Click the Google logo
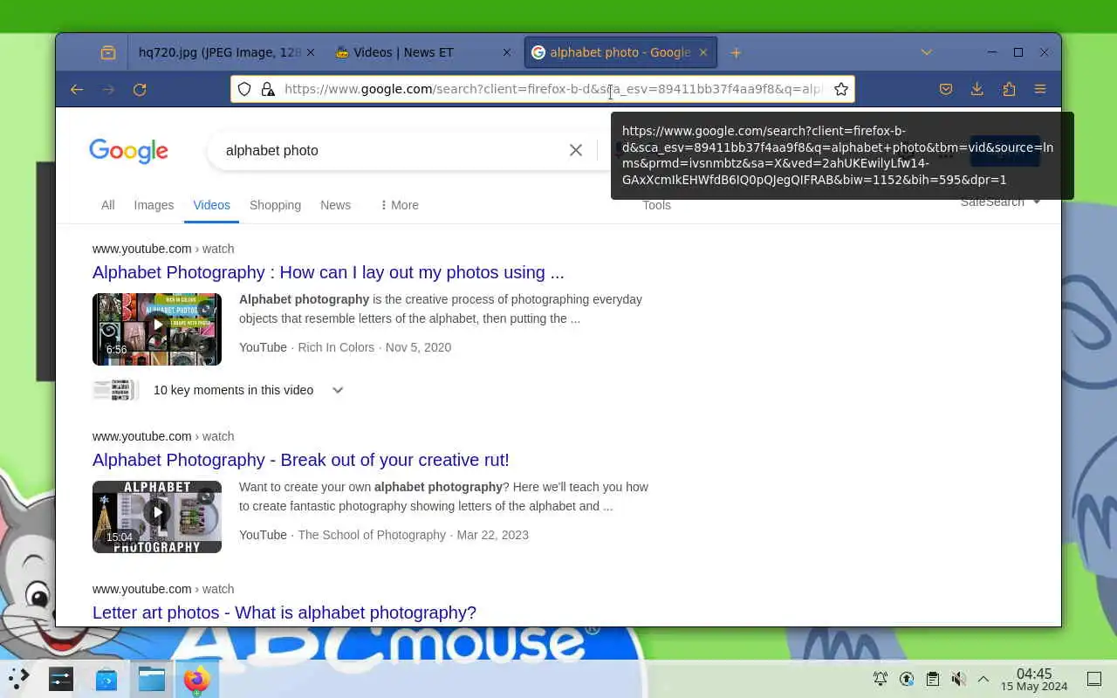 pyautogui.click(x=128, y=152)
